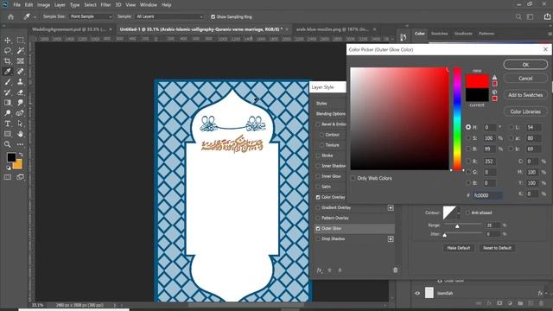The width and height of the screenshot is (553, 311).
Task: Click OK in the Color Picker
Action: (x=525, y=65)
